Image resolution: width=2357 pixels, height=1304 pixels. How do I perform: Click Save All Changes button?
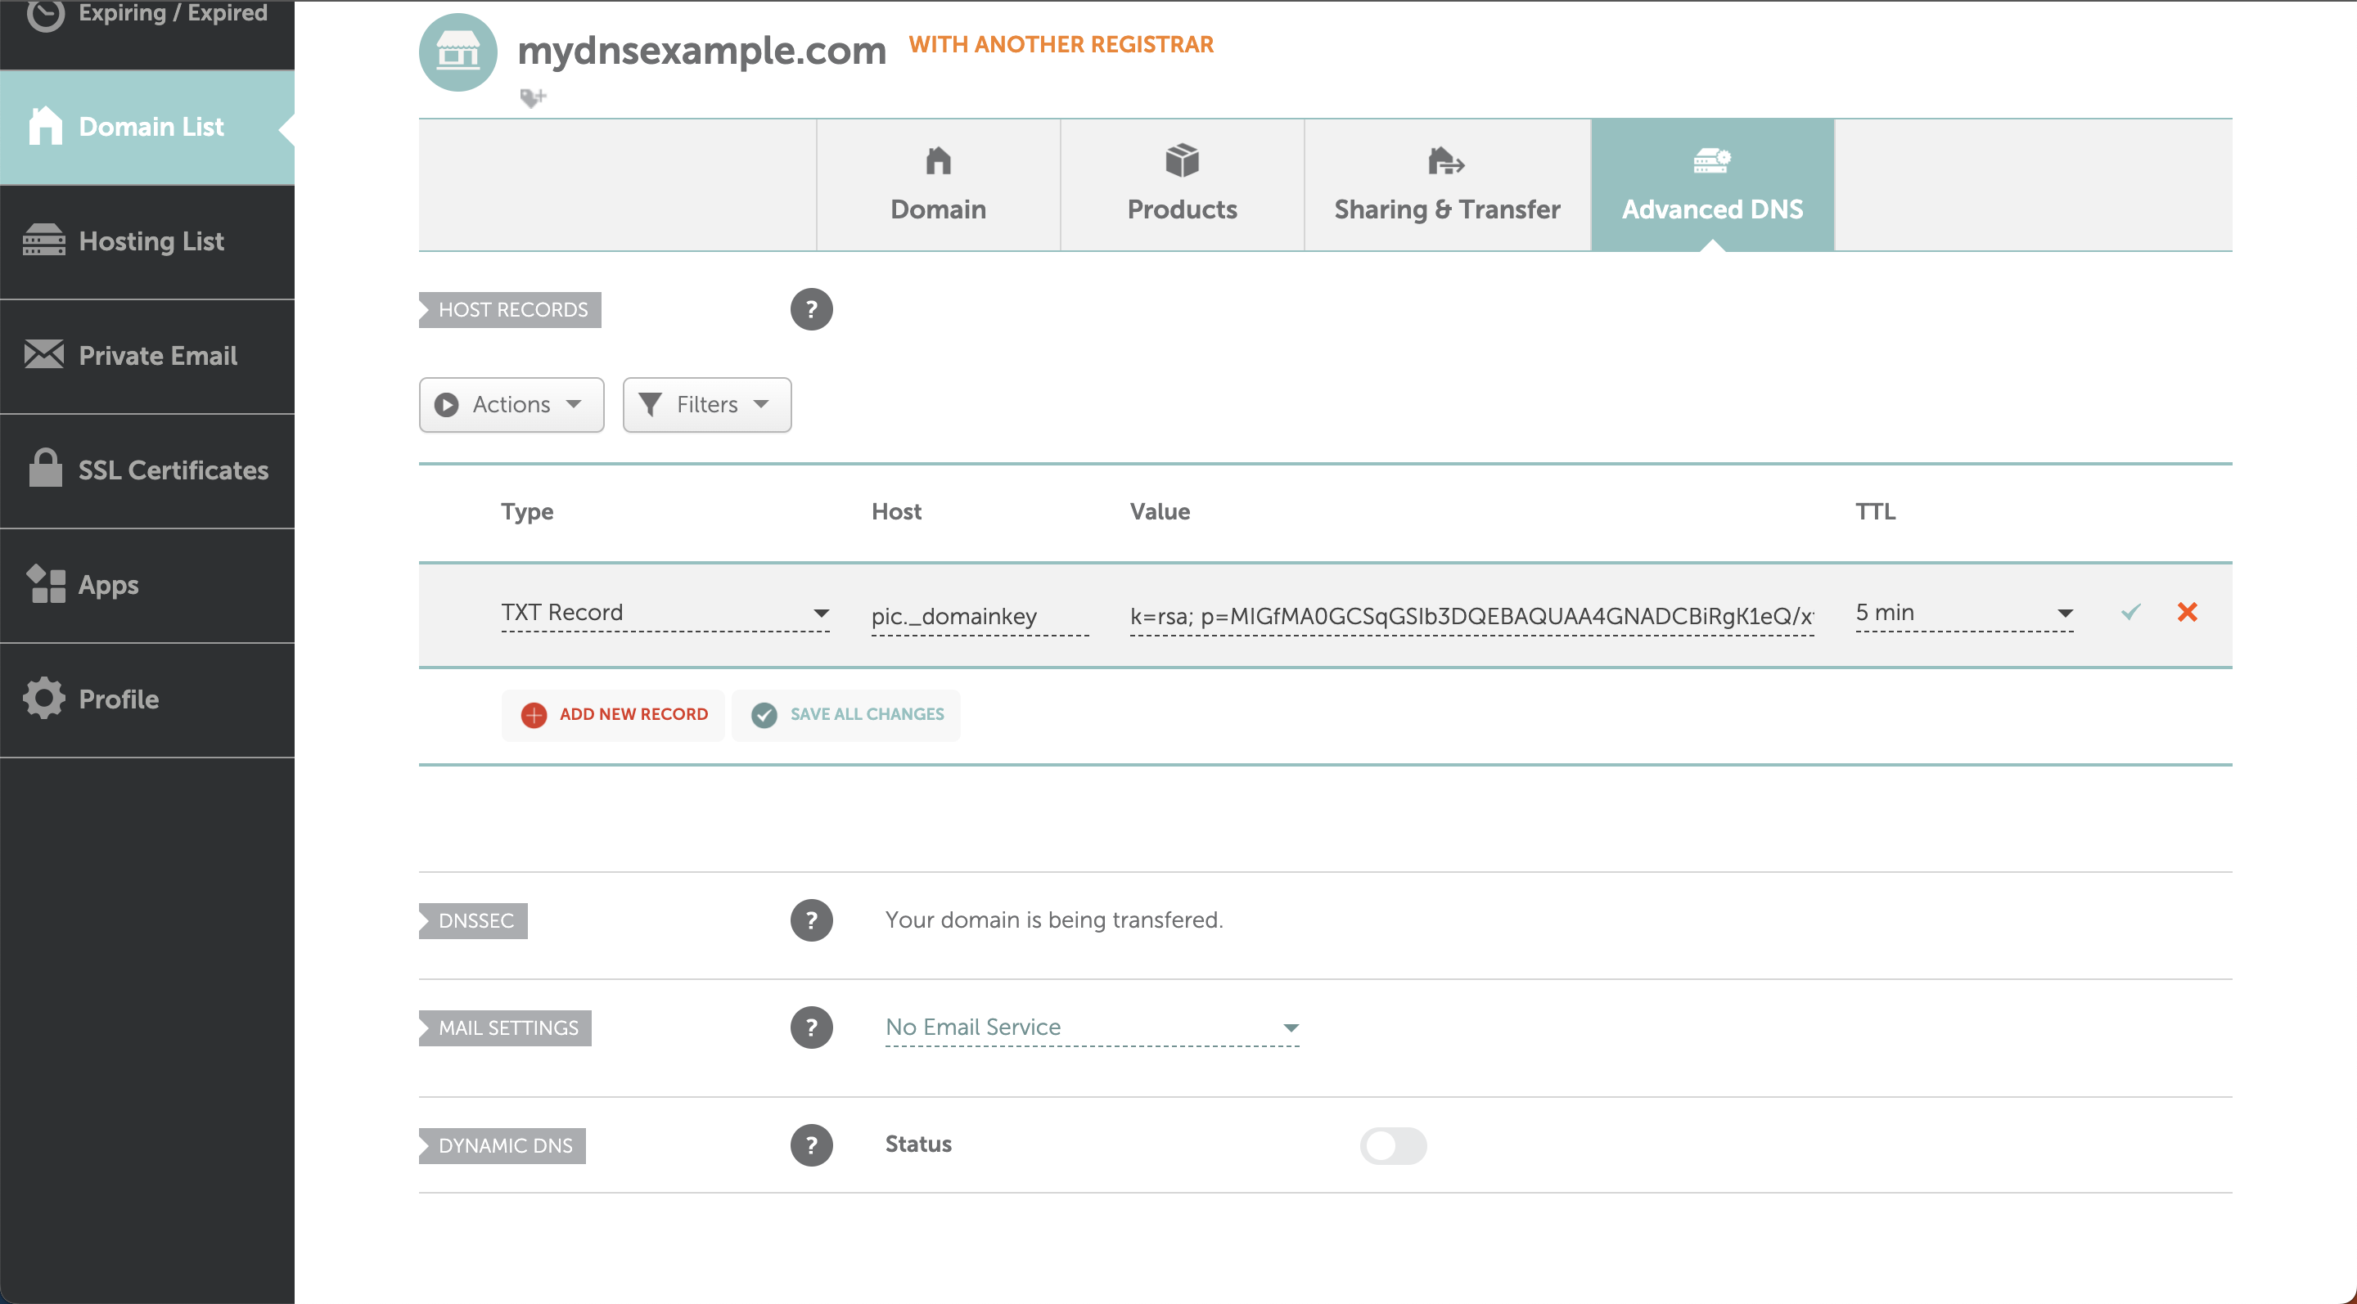tap(846, 715)
